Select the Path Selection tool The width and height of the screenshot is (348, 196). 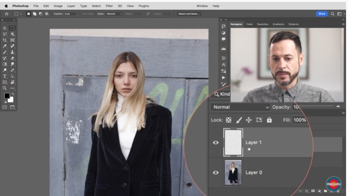click(12, 76)
